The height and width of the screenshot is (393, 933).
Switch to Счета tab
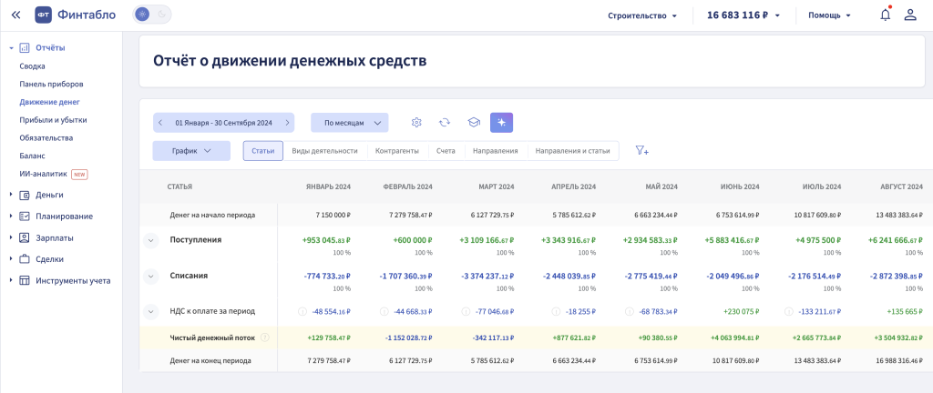446,151
